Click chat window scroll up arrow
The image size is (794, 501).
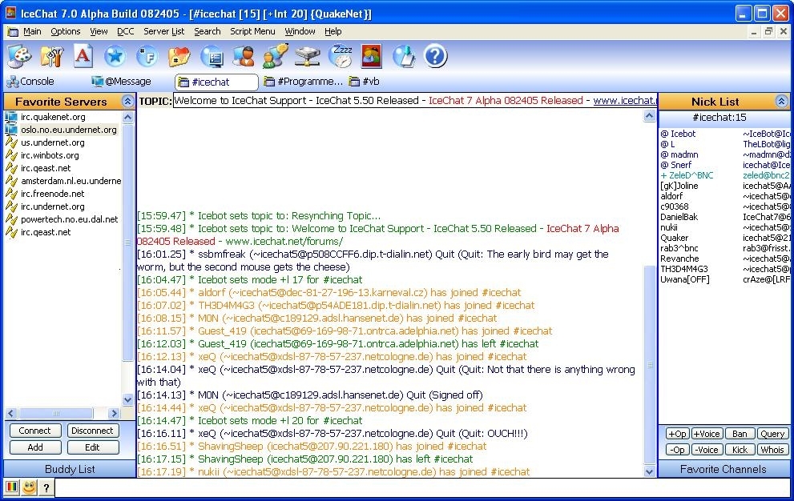[650, 117]
